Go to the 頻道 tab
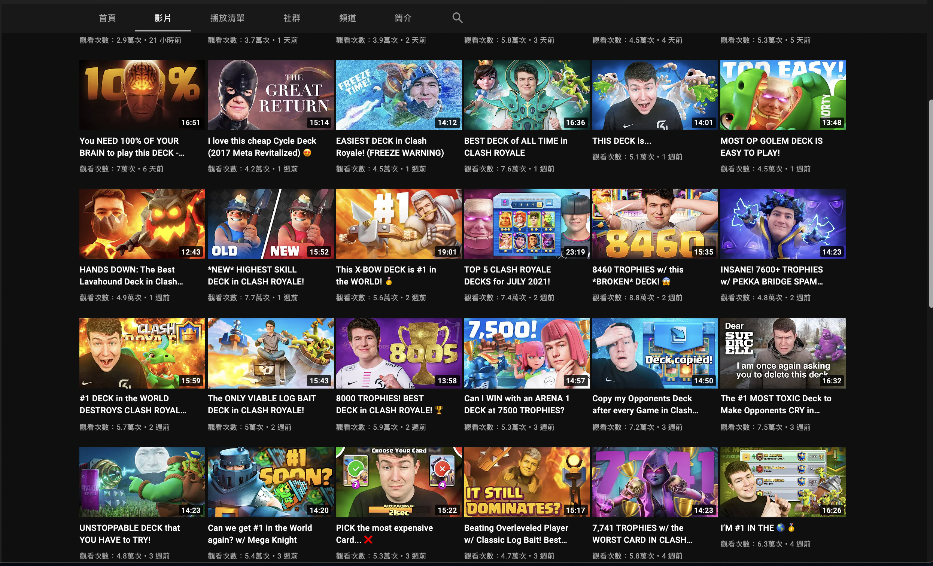 pos(347,18)
